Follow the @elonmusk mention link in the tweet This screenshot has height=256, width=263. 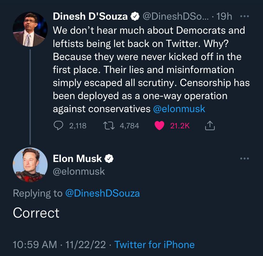(x=179, y=109)
